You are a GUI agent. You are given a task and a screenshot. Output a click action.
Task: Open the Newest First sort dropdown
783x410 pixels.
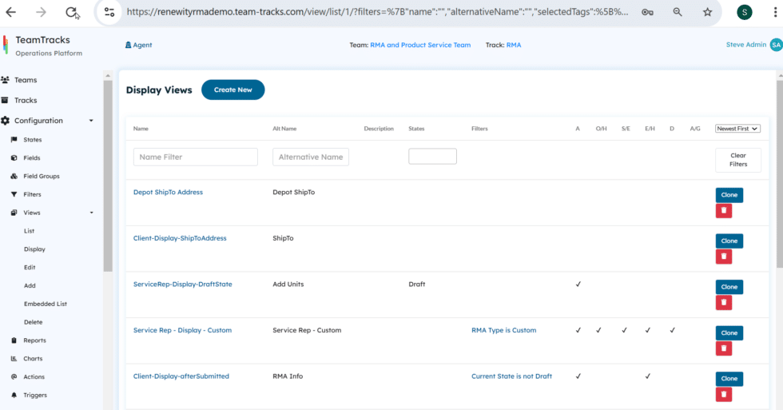pyautogui.click(x=737, y=129)
